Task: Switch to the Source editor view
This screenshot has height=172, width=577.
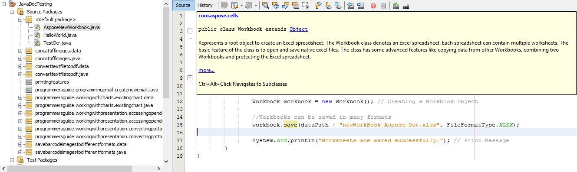Action: 183,6
